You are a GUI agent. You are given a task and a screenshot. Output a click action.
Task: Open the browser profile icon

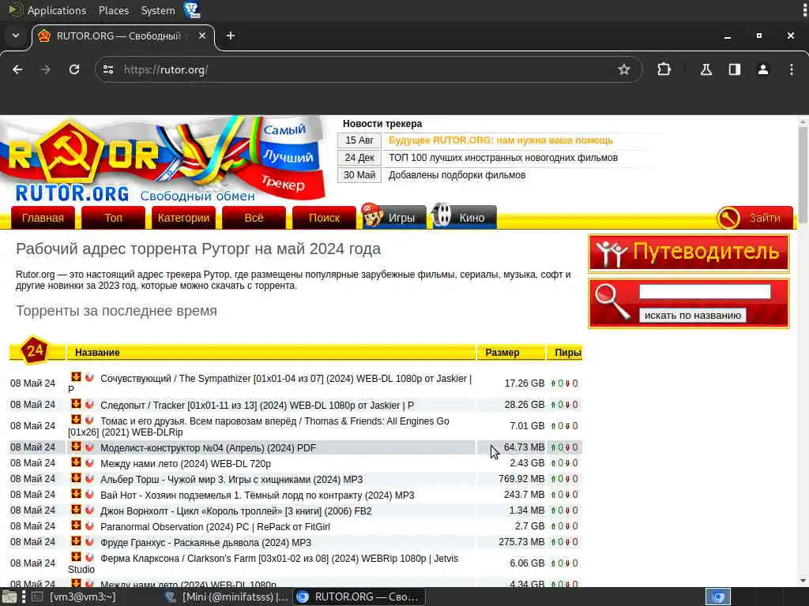pos(763,69)
